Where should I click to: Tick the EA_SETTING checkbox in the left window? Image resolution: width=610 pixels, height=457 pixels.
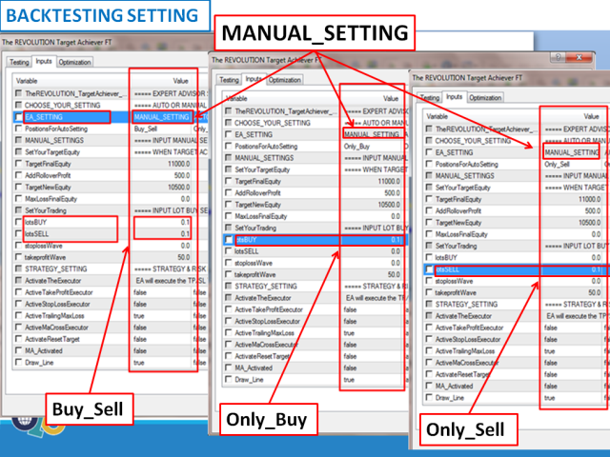coord(18,117)
